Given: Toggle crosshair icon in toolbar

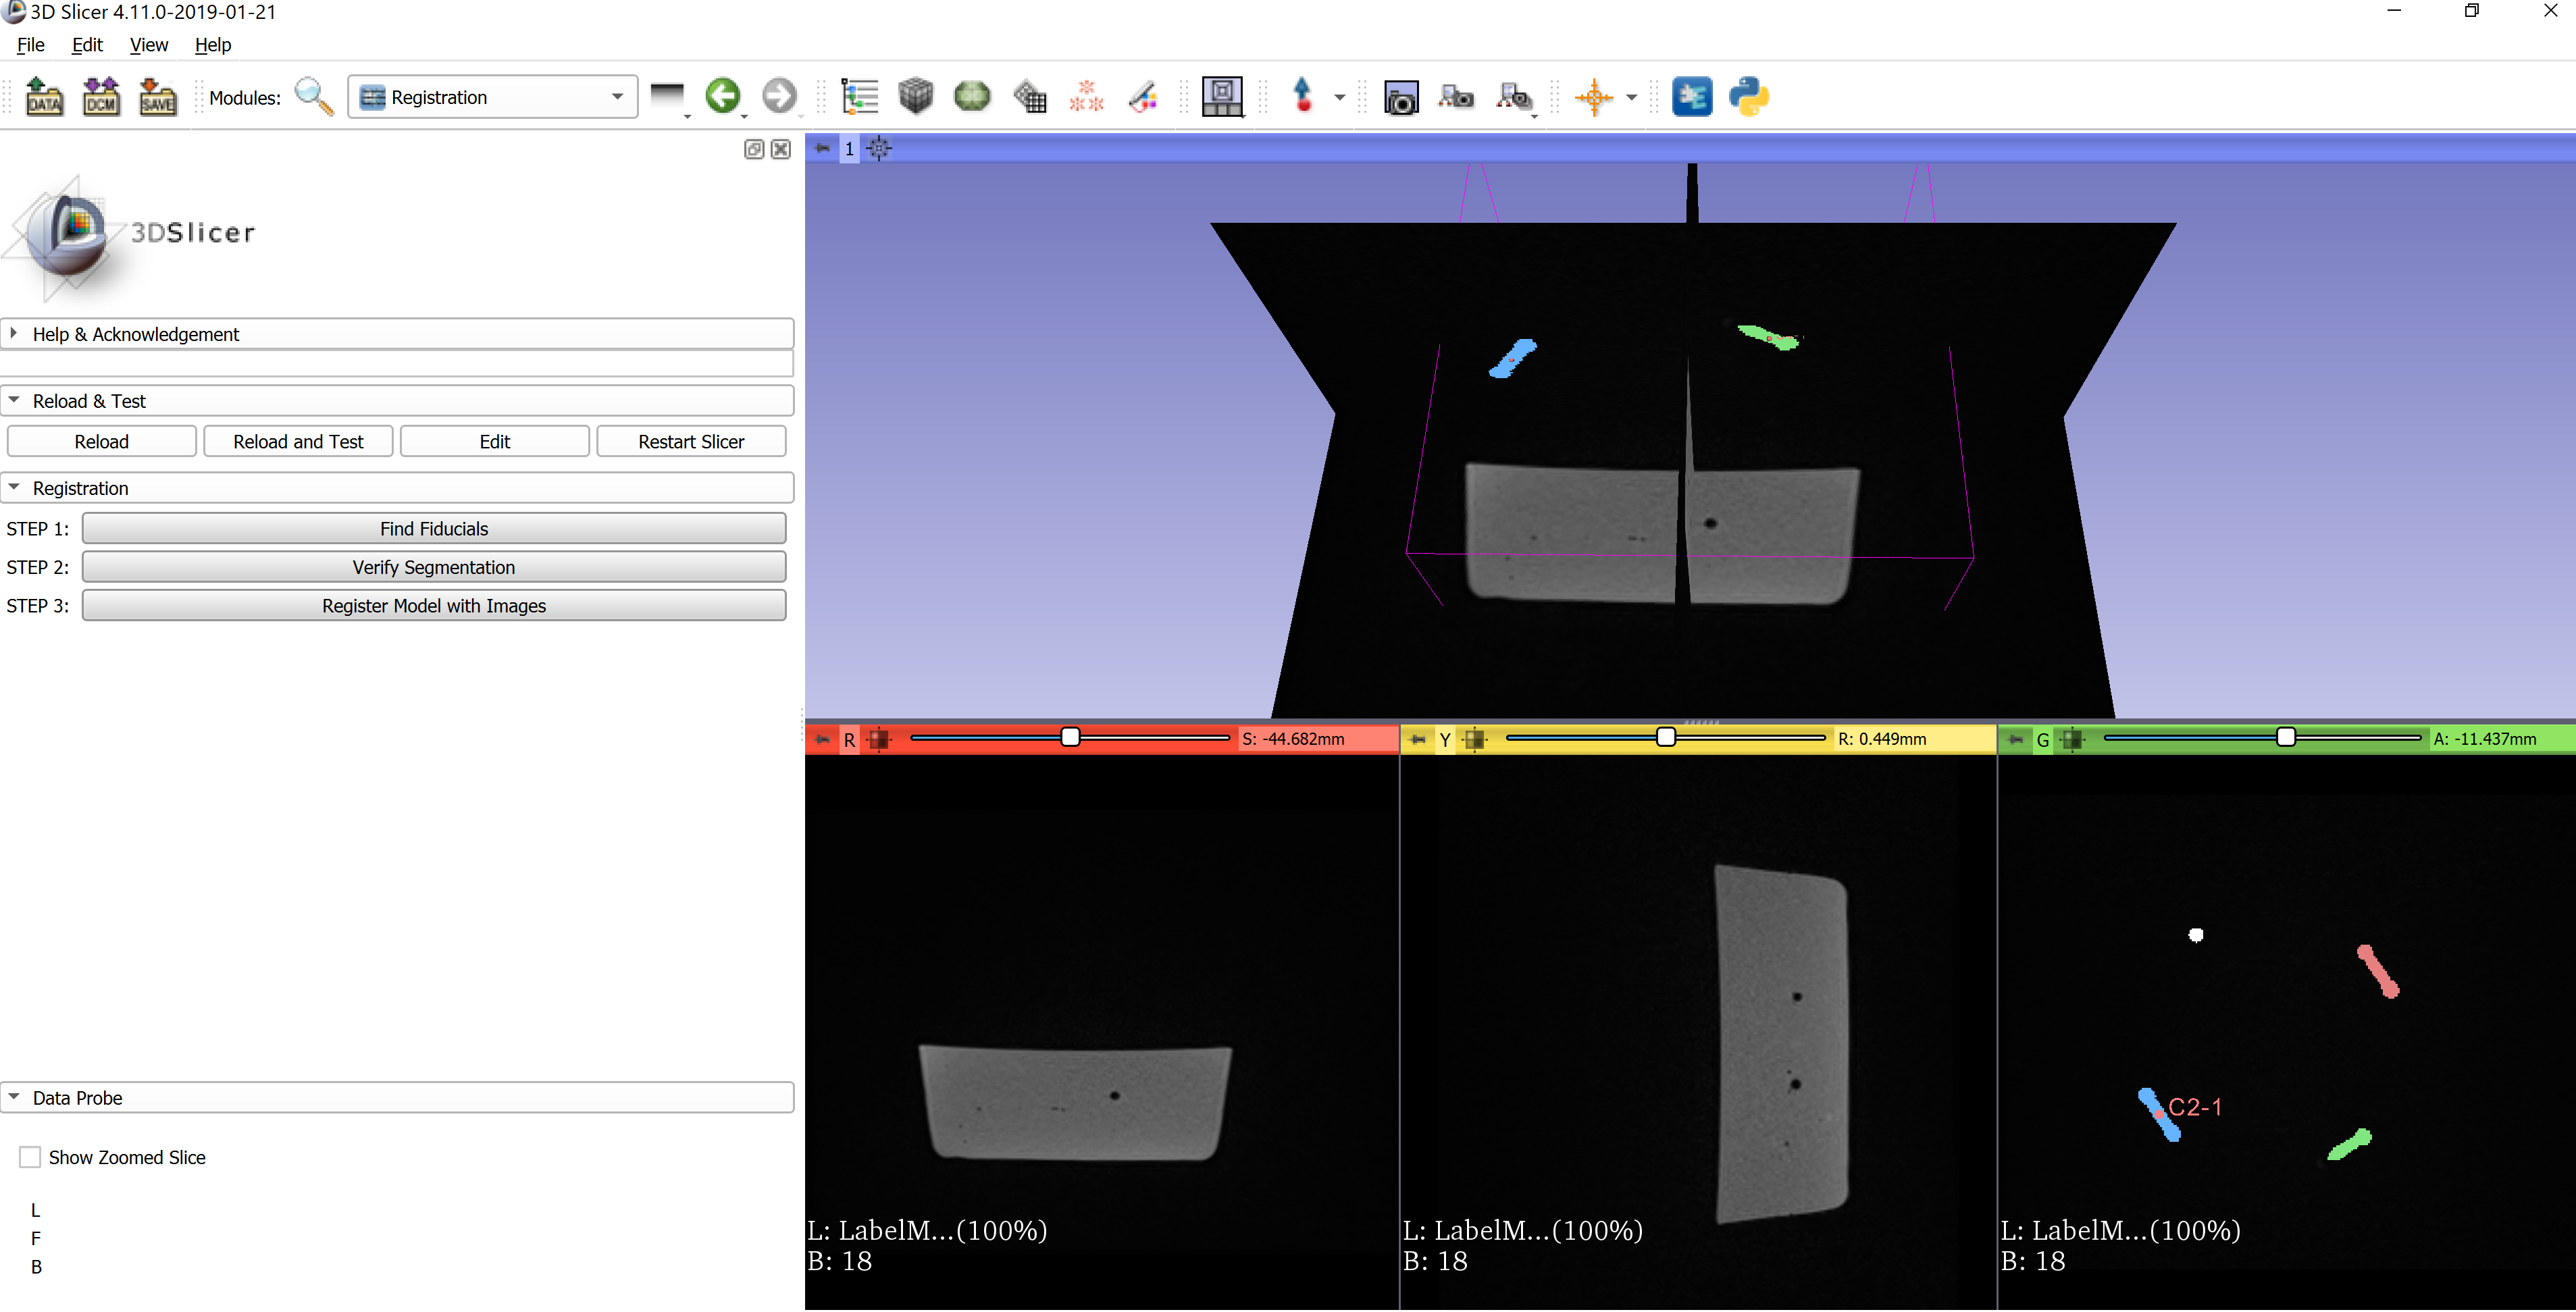Looking at the screenshot, I should [1593, 97].
